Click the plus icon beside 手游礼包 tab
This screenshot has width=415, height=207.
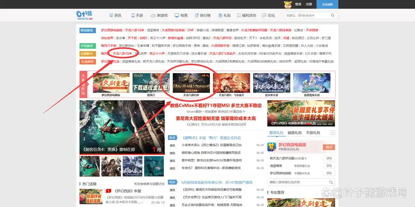(x=333, y=133)
